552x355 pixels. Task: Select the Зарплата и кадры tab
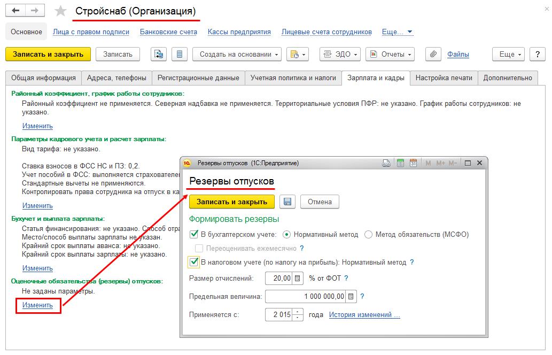pos(376,78)
